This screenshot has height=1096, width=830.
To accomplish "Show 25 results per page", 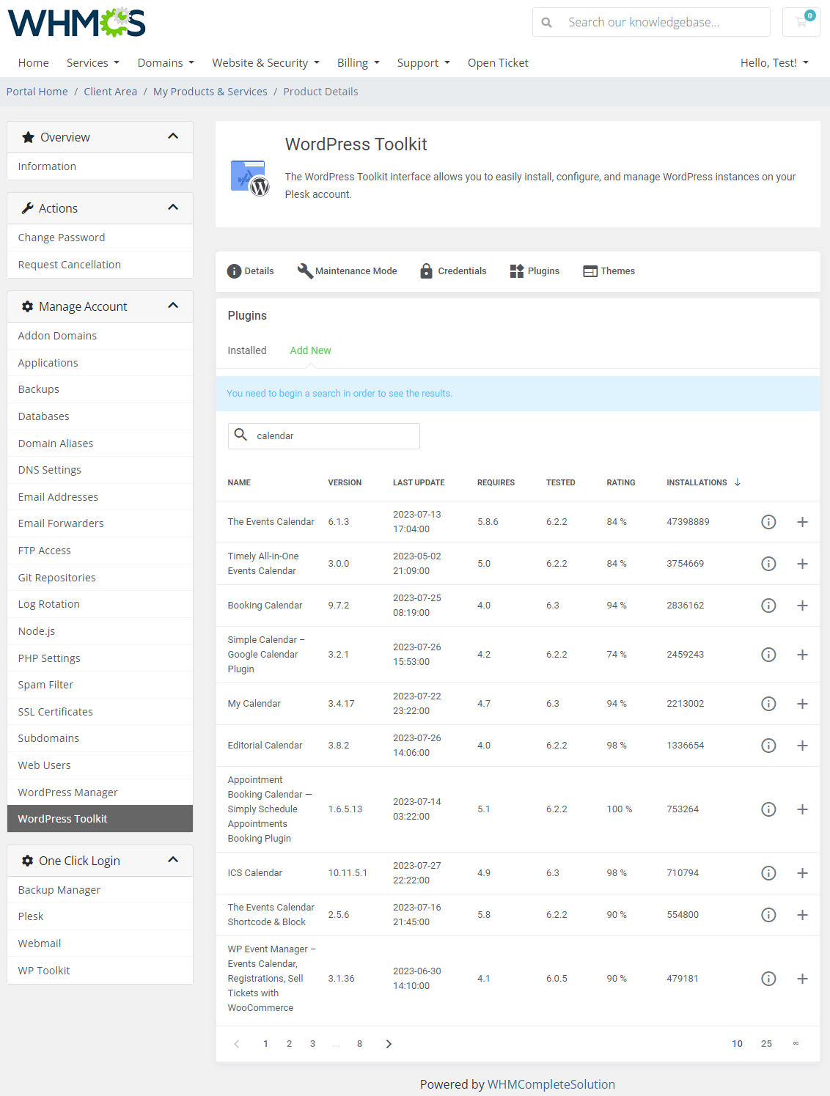I will (766, 1044).
